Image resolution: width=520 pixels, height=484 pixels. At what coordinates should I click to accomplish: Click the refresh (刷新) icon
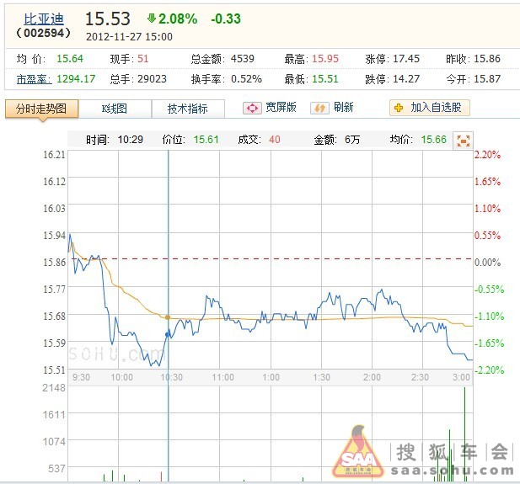pos(319,108)
